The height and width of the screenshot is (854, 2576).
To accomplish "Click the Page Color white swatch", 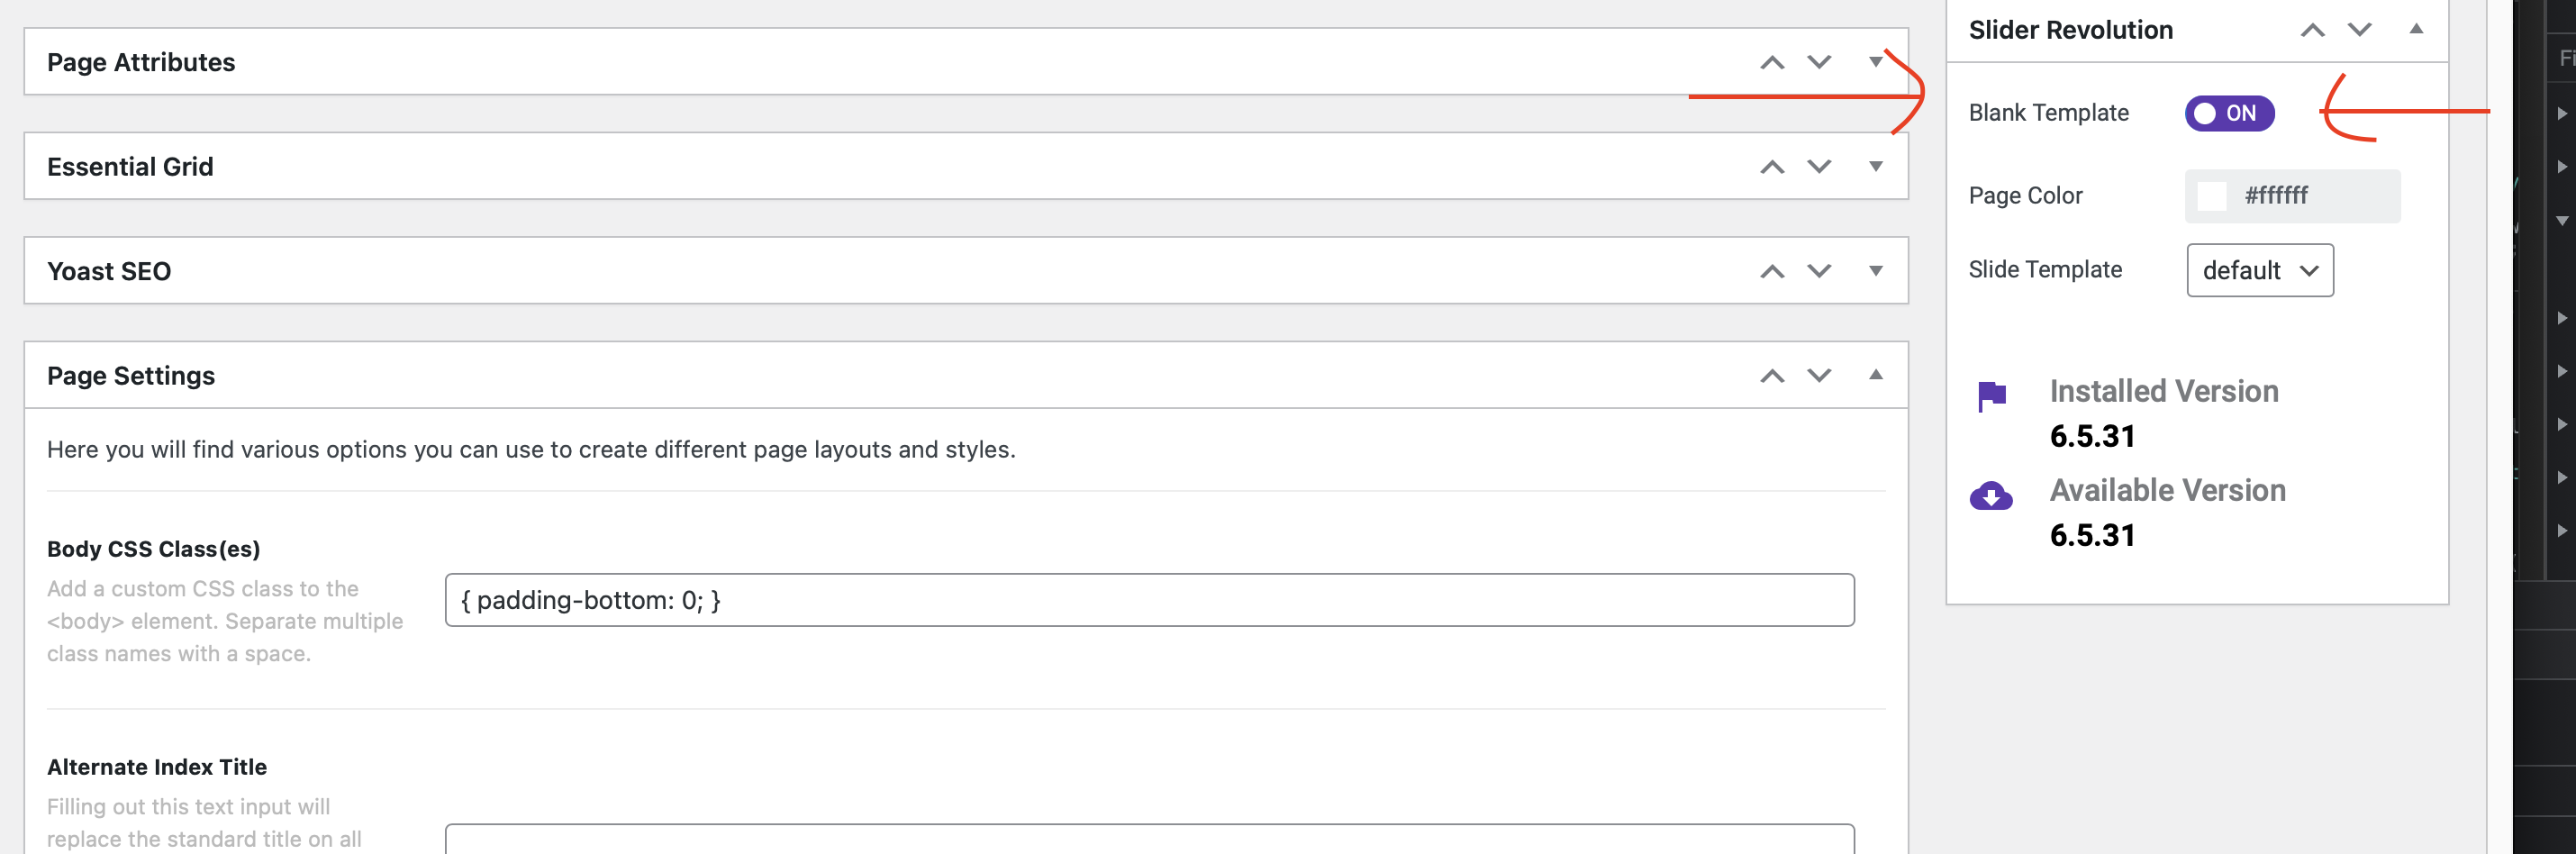I will click(2212, 196).
